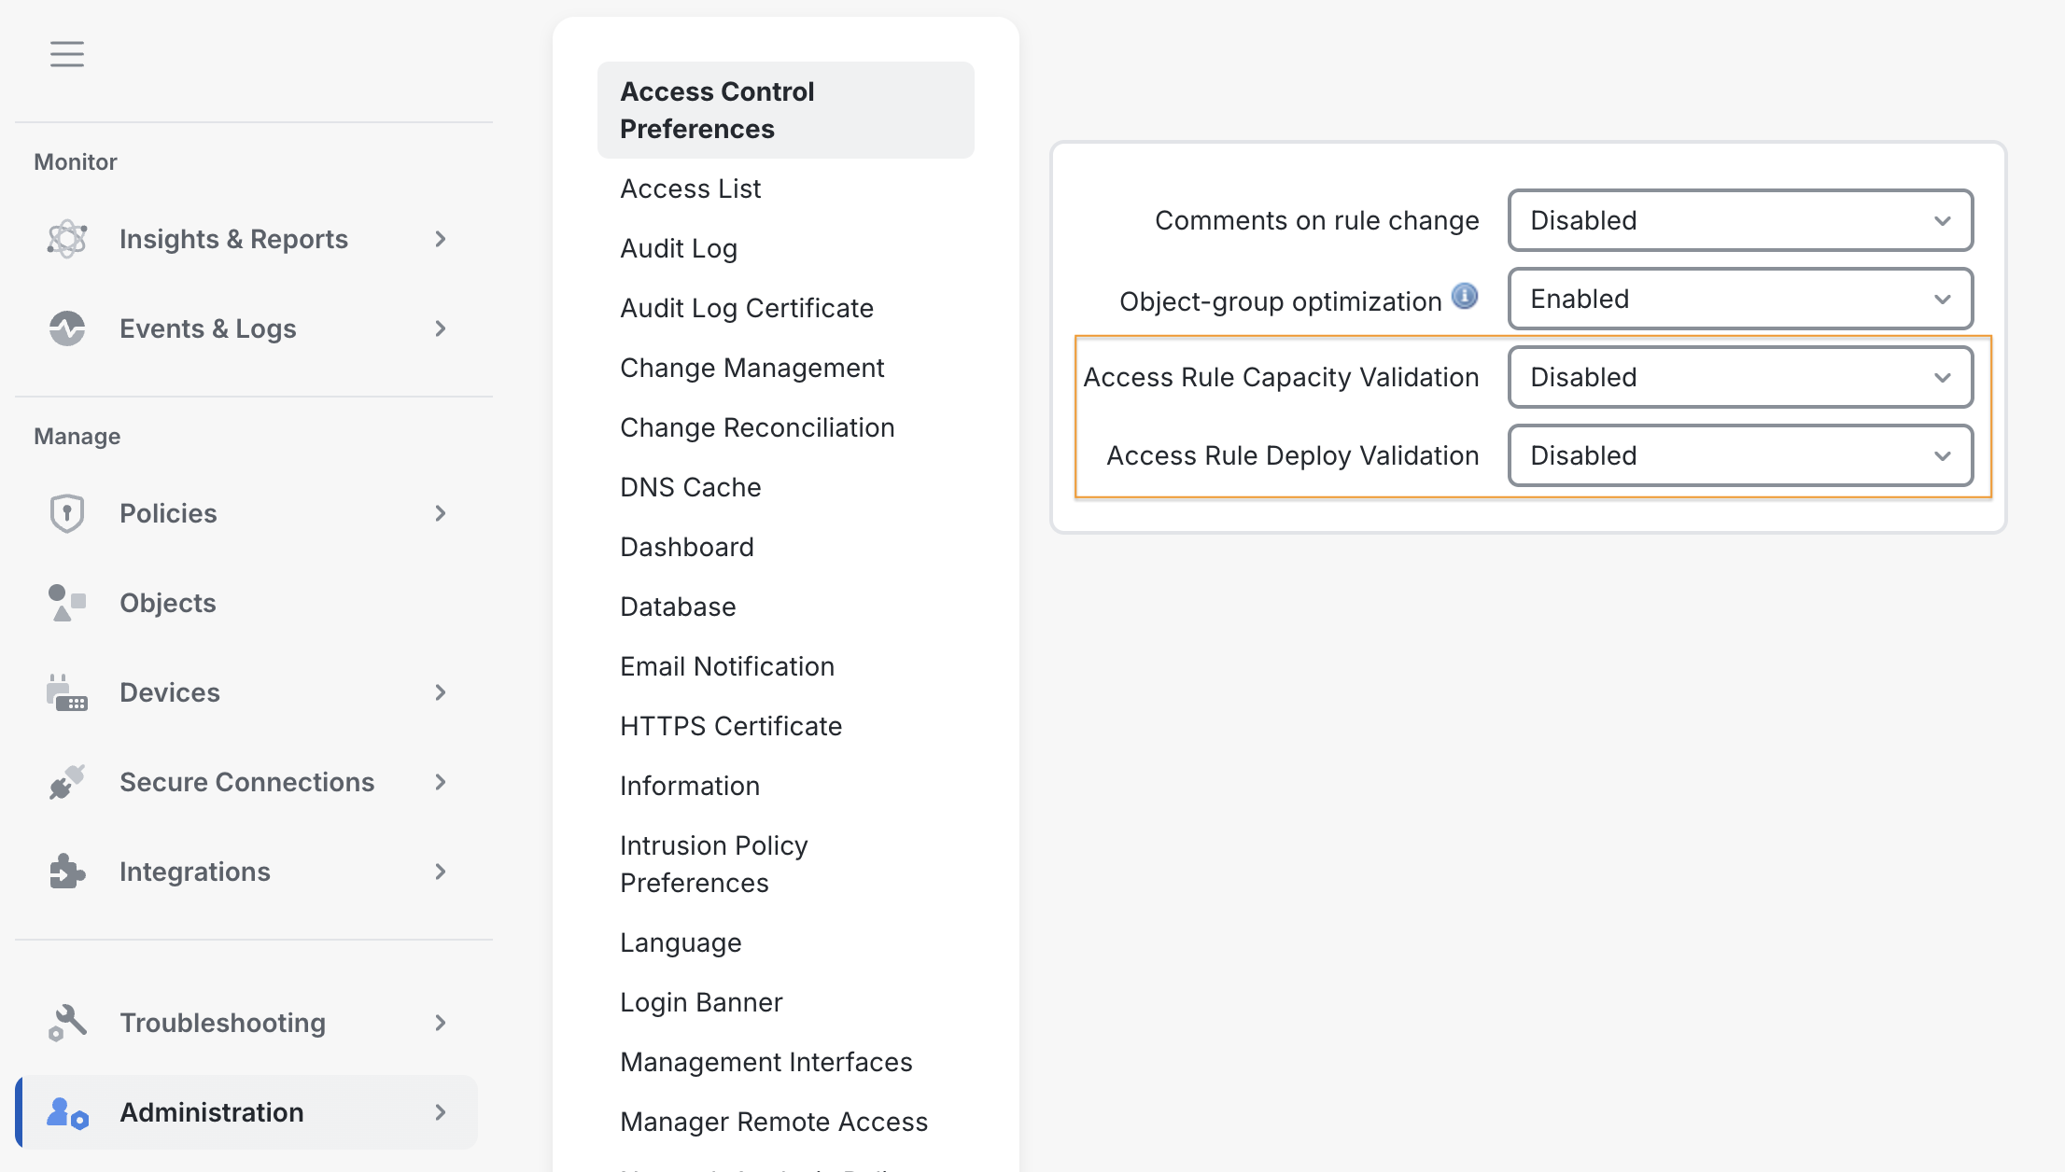
Task: Click the Secure Connections label
Action: point(246,782)
